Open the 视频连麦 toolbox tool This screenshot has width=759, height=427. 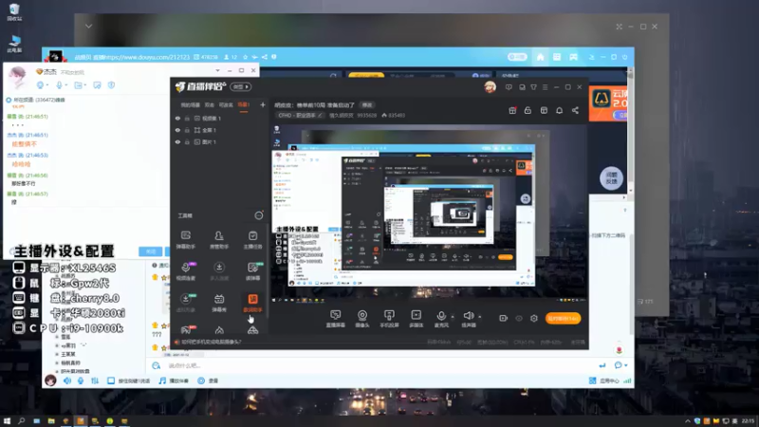tap(186, 271)
